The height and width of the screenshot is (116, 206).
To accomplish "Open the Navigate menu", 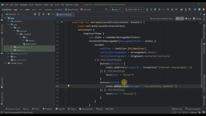I will (24, 5).
